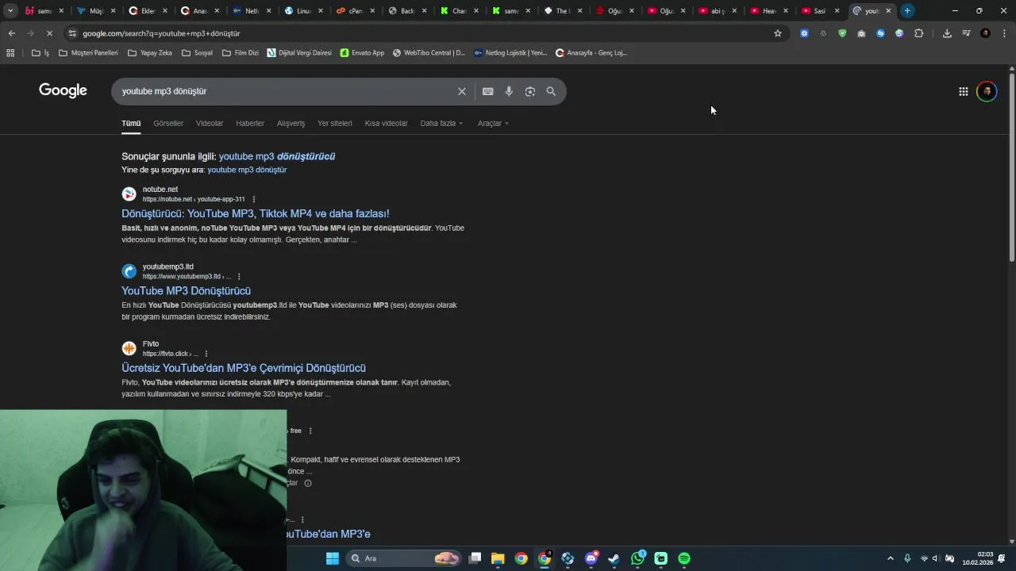
Task: Open the Windows Start menu
Action: (x=333, y=558)
